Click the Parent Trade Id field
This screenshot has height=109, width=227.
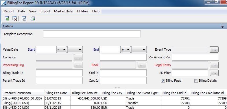(59, 81)
